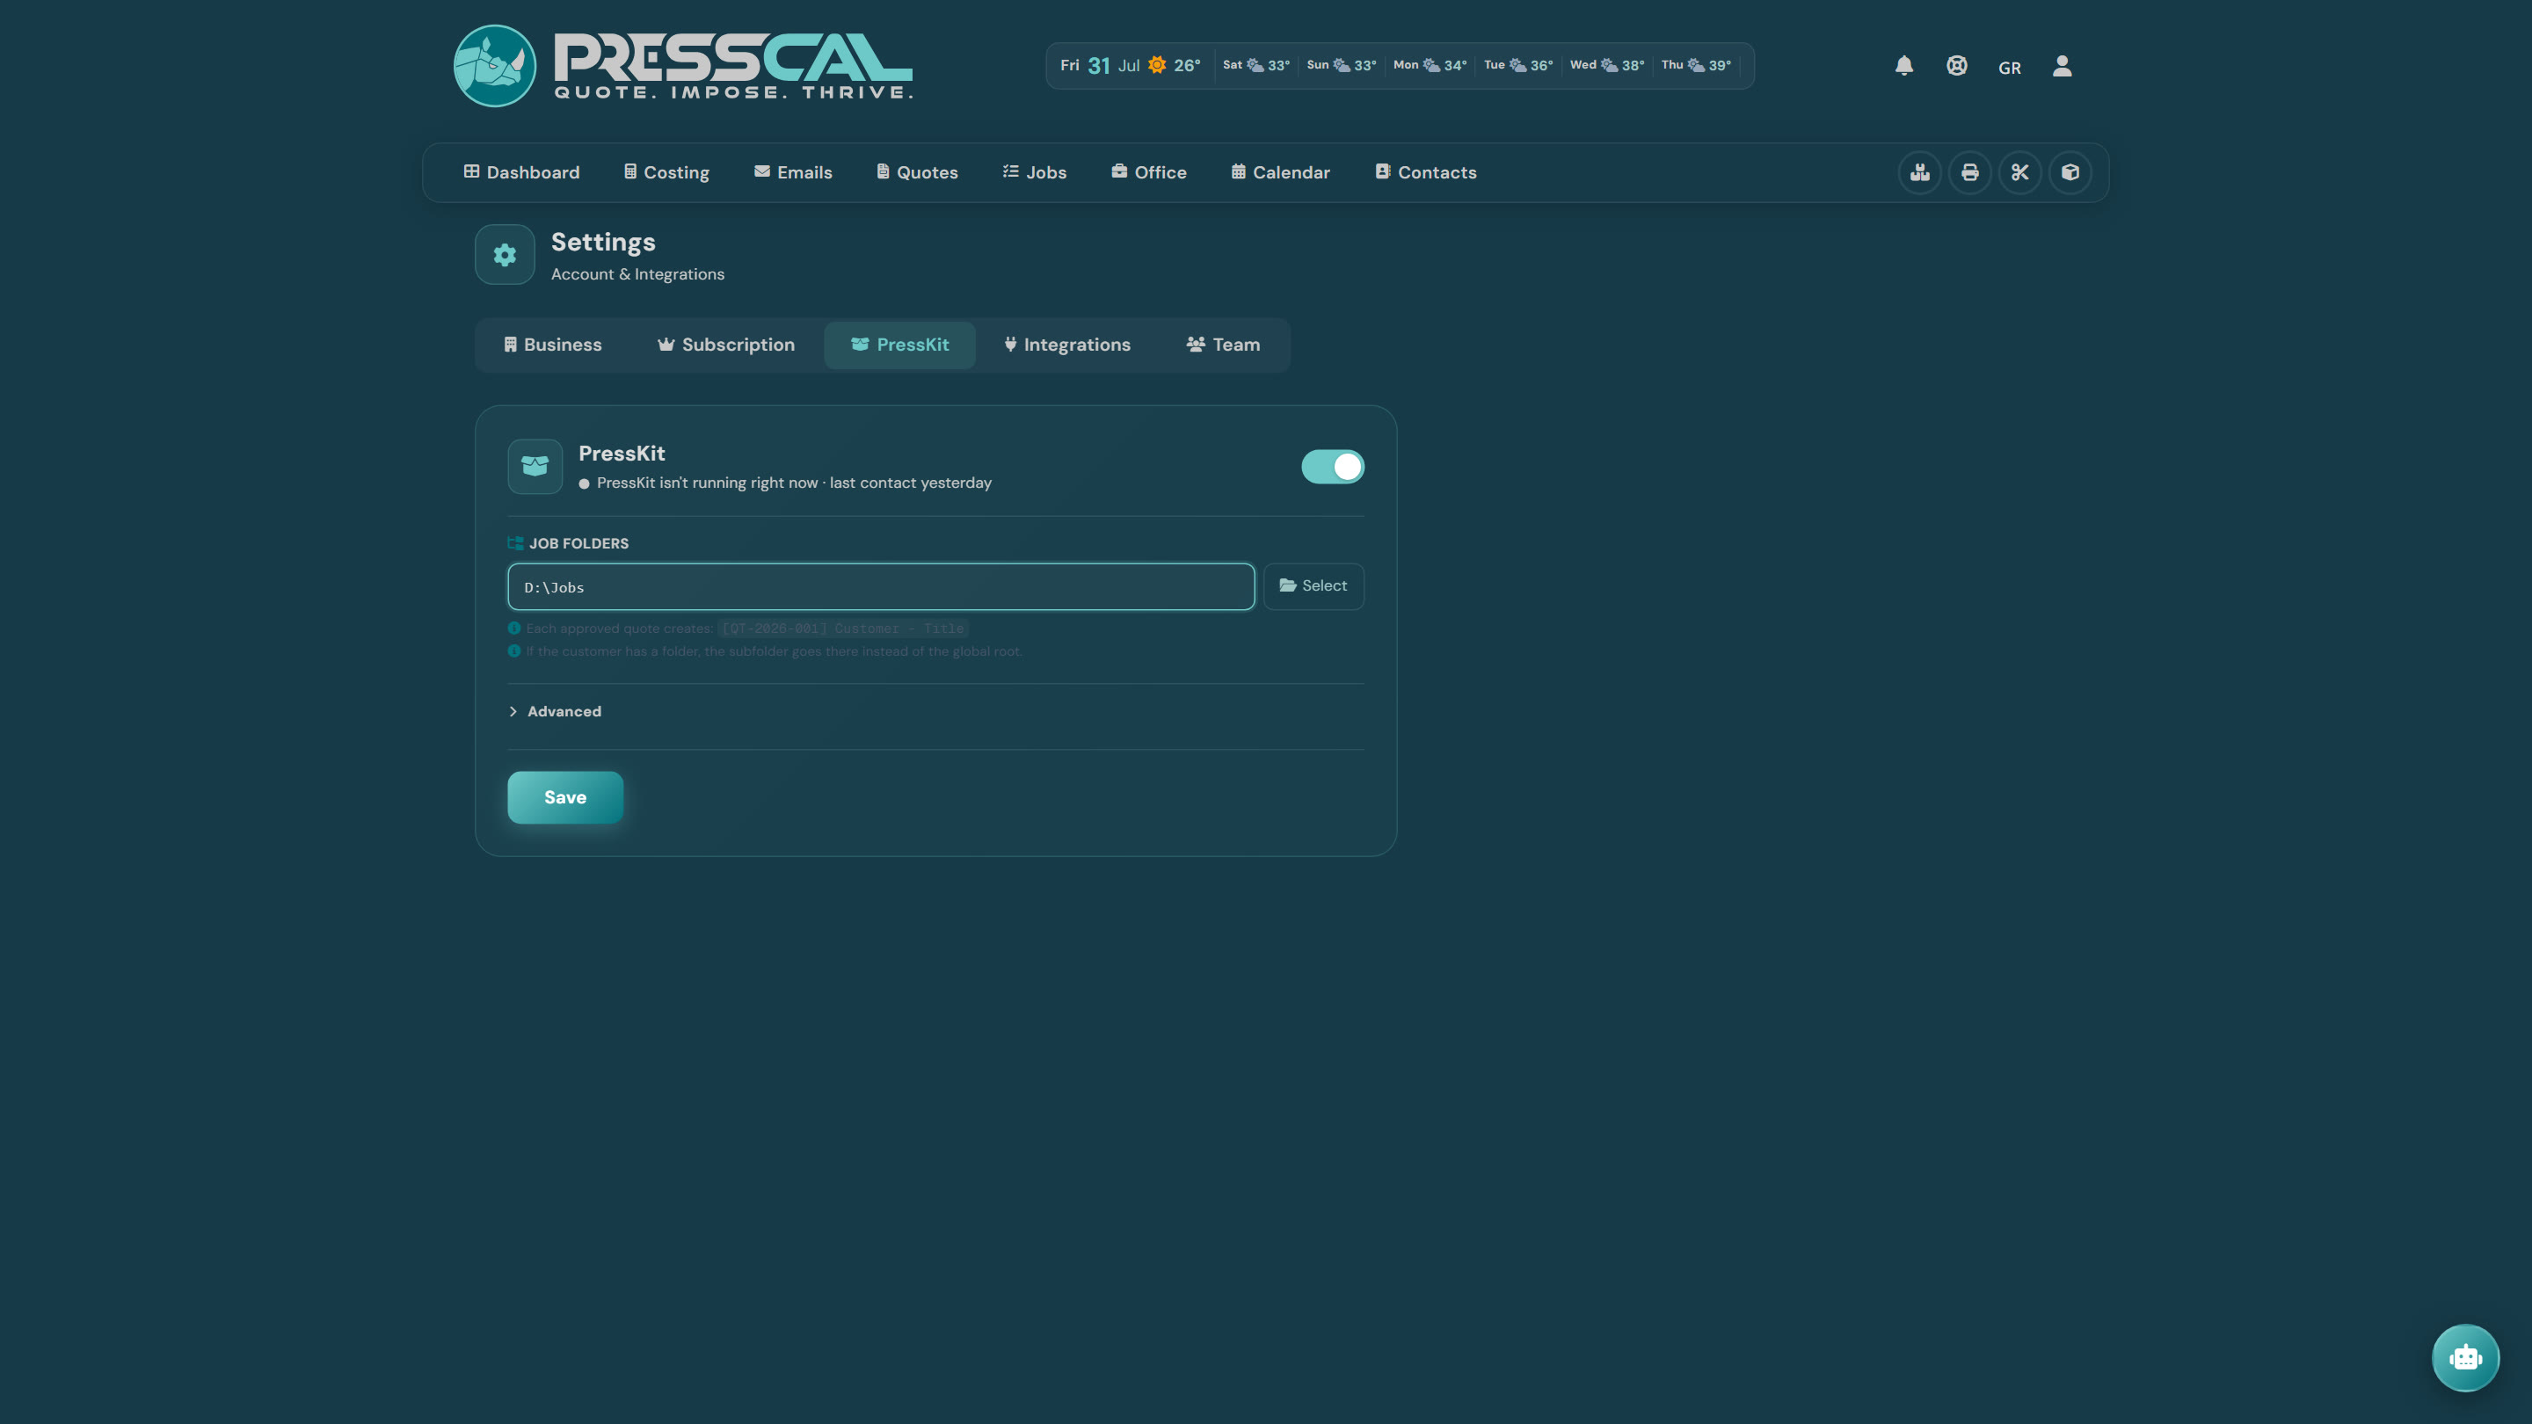Image resolution: width=2532 pixels, height=1424 pixels.
Task: Click info icon beside 'If the customer'
Action: coord(514,650)
